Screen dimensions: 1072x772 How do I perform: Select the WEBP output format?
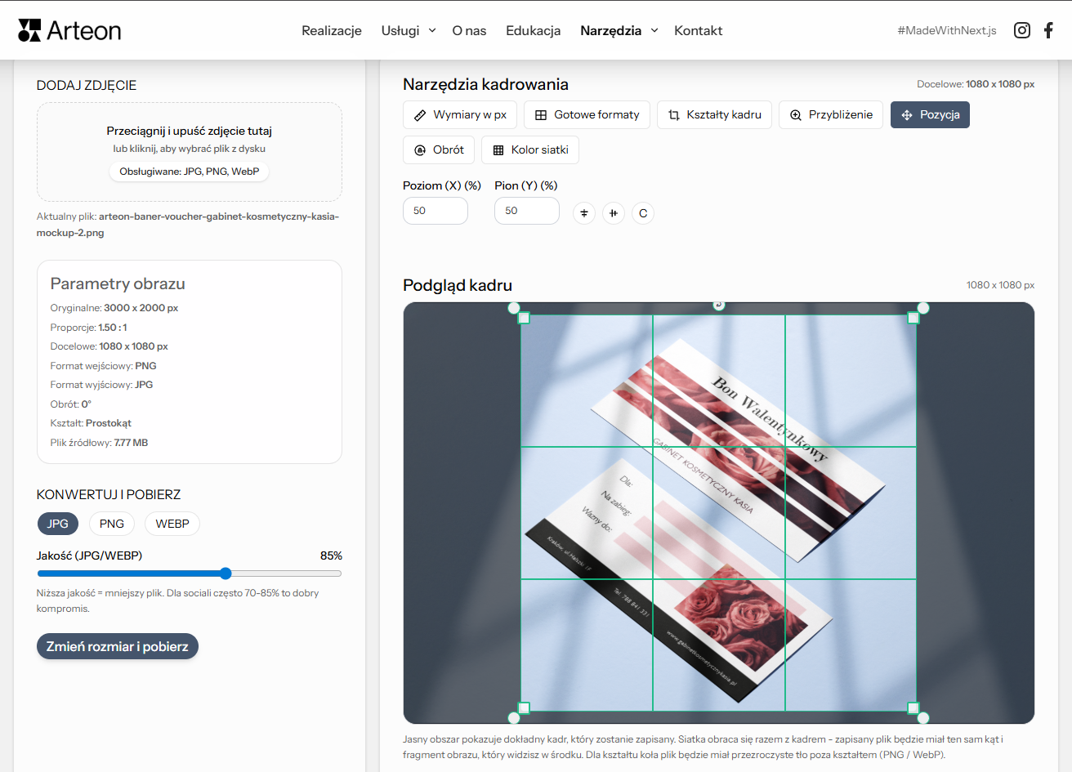(x=172, y=524)
